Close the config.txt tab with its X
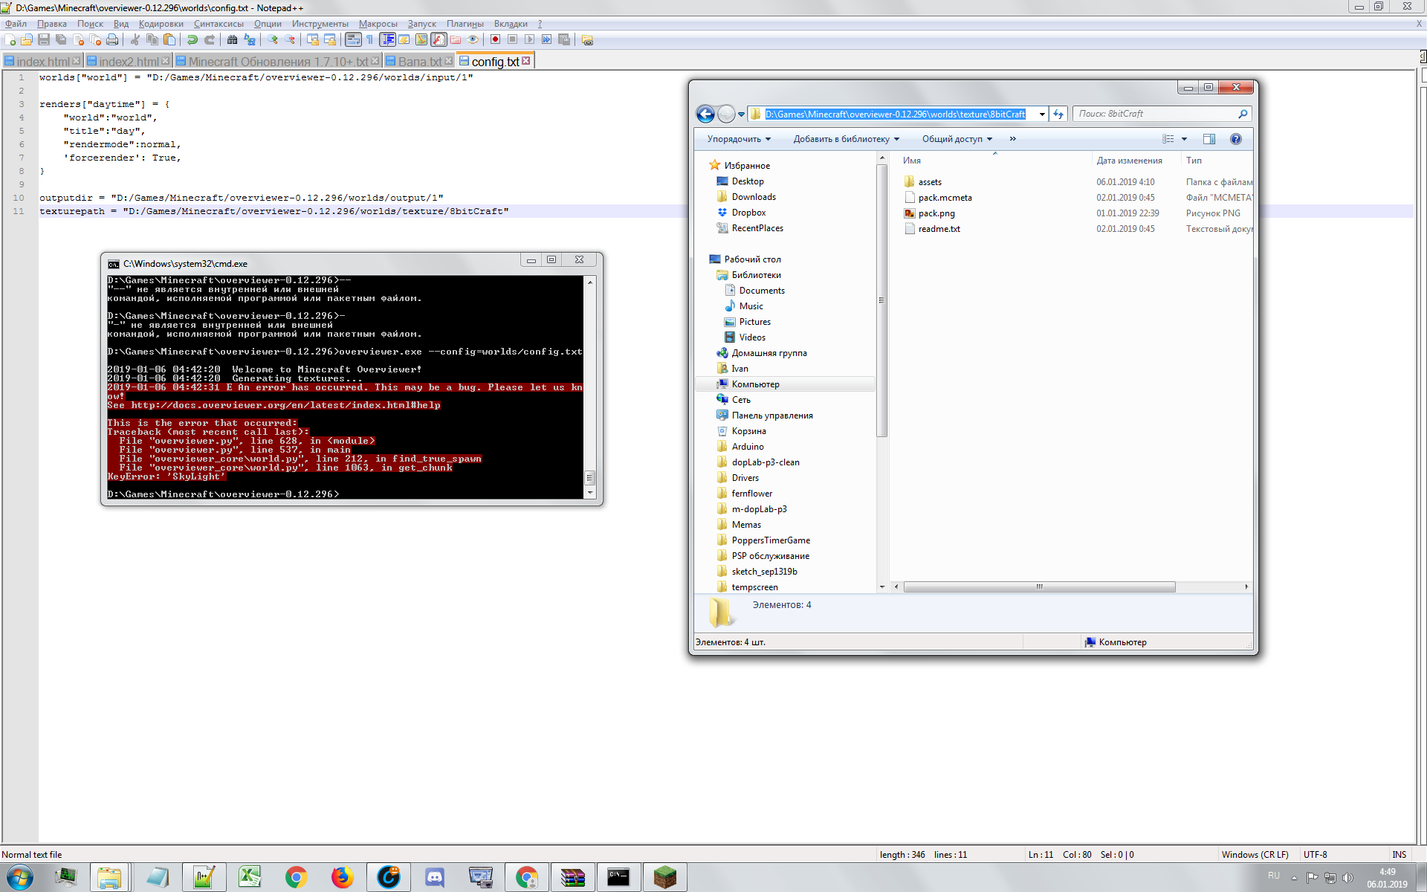 (526, 61)
